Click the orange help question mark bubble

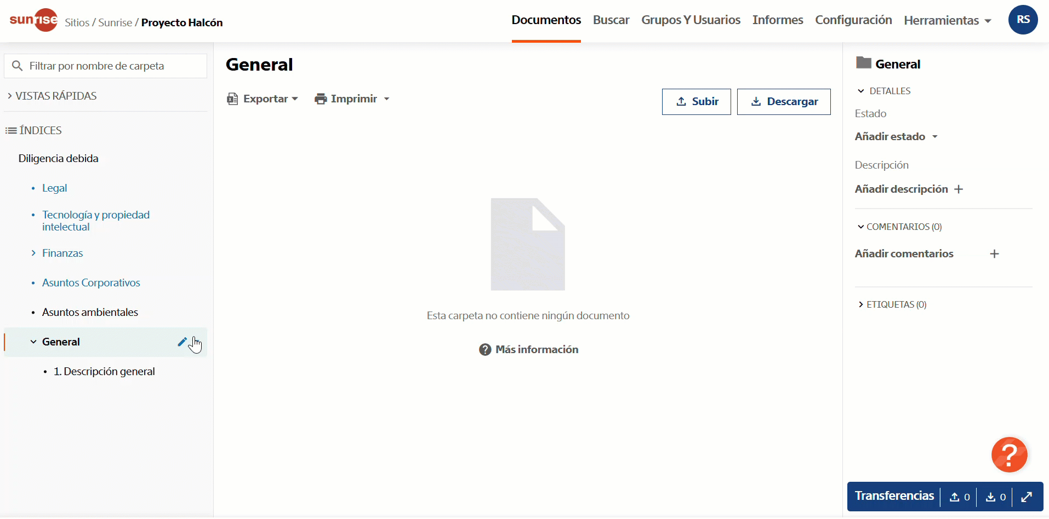1009,454
